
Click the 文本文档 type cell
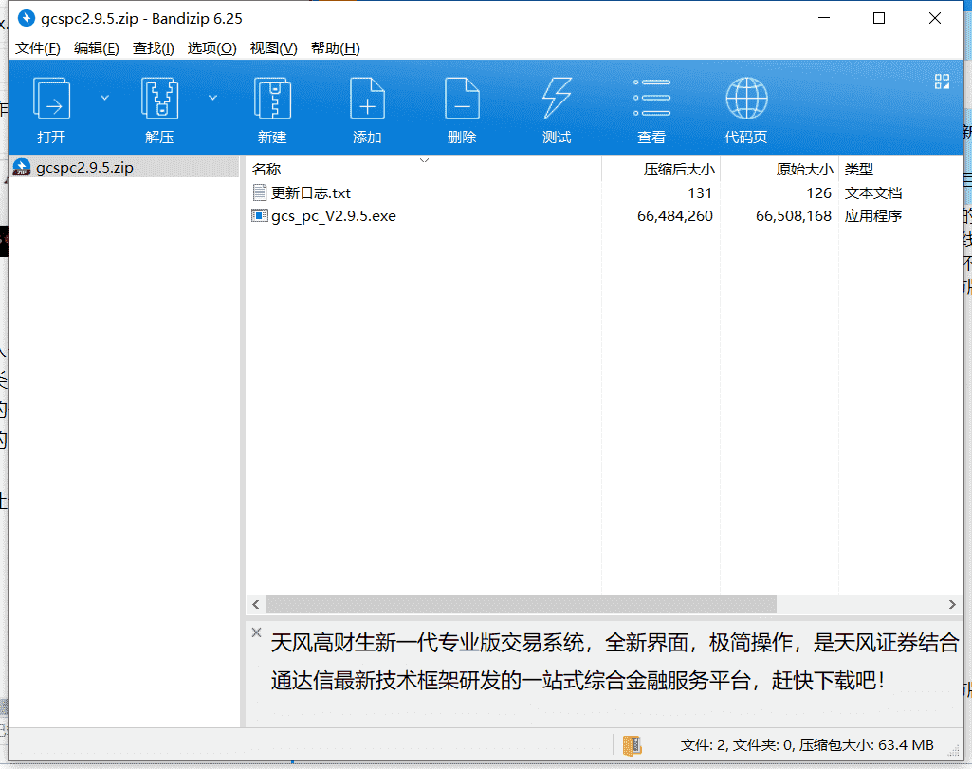click(x=872, y=192)
